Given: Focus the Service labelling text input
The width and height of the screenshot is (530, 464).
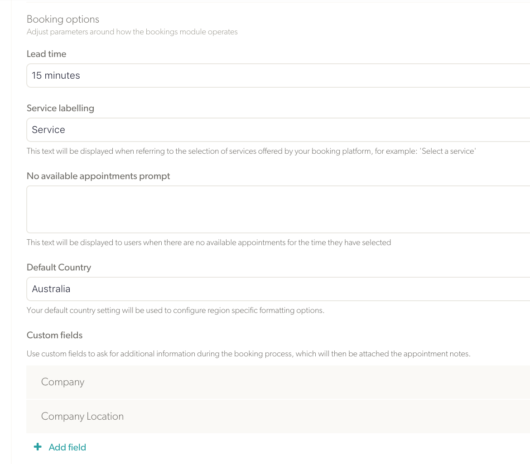Looking at the screenshot, I should 278,130.
